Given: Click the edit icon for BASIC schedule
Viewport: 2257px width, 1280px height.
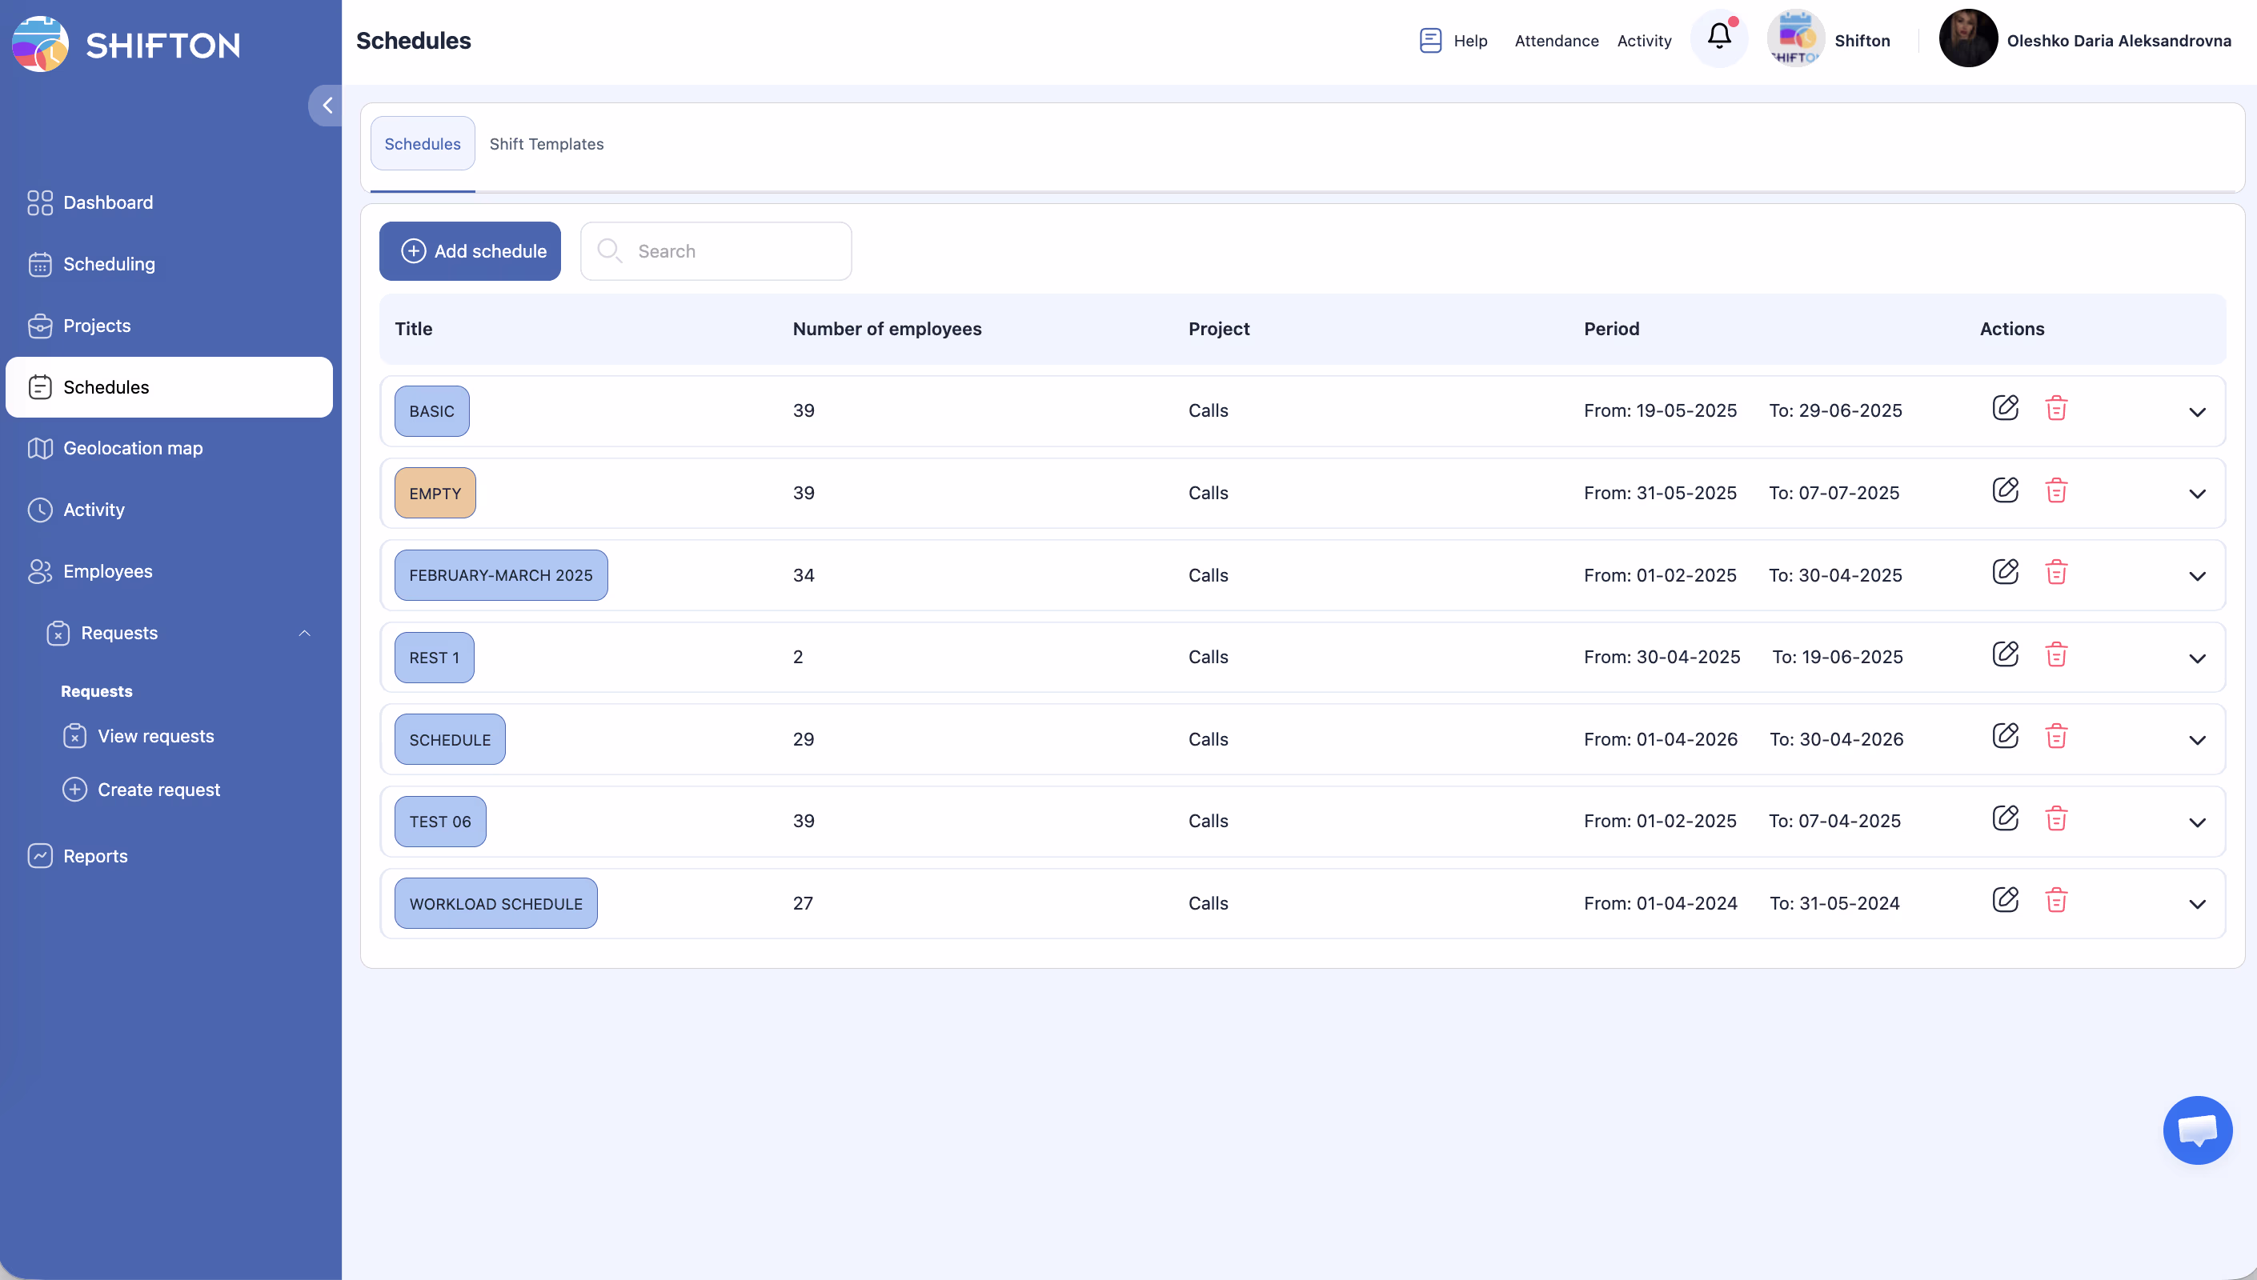Looking at the screenshot, I should [x=2005, y=408].
